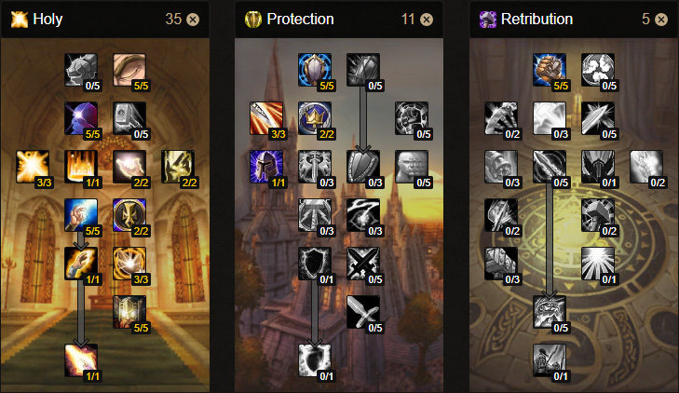Choose the crossed swords Reckoning talent
Image resolution: width=679 pixels, height=393 pixels.
[x=363, y=264]
